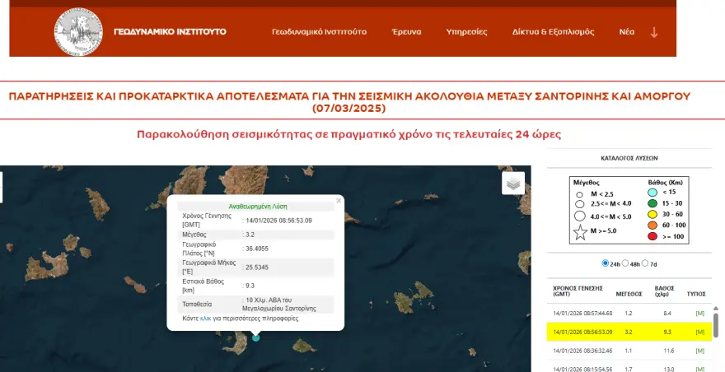Expand the Υπηρεσίες menu
The width and height of the screenshot is (725, 372).
tap(466, 32)
